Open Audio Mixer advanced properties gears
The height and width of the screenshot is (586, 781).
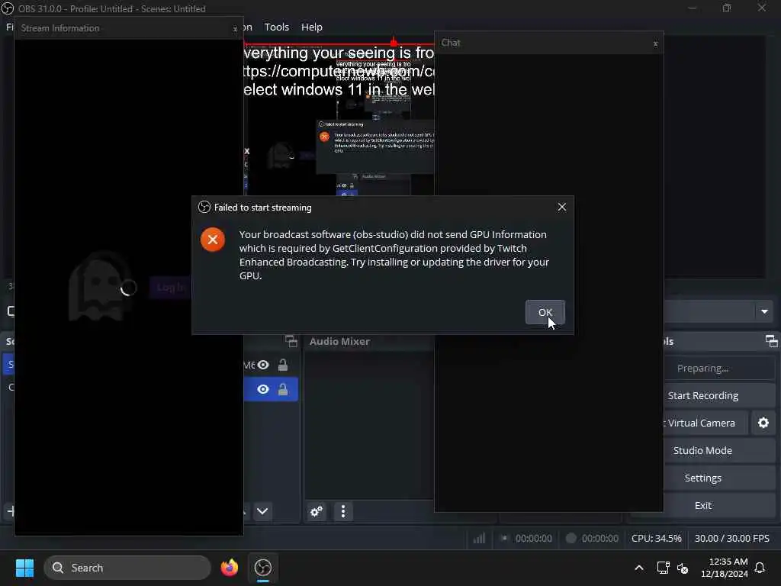coord(317,511)
